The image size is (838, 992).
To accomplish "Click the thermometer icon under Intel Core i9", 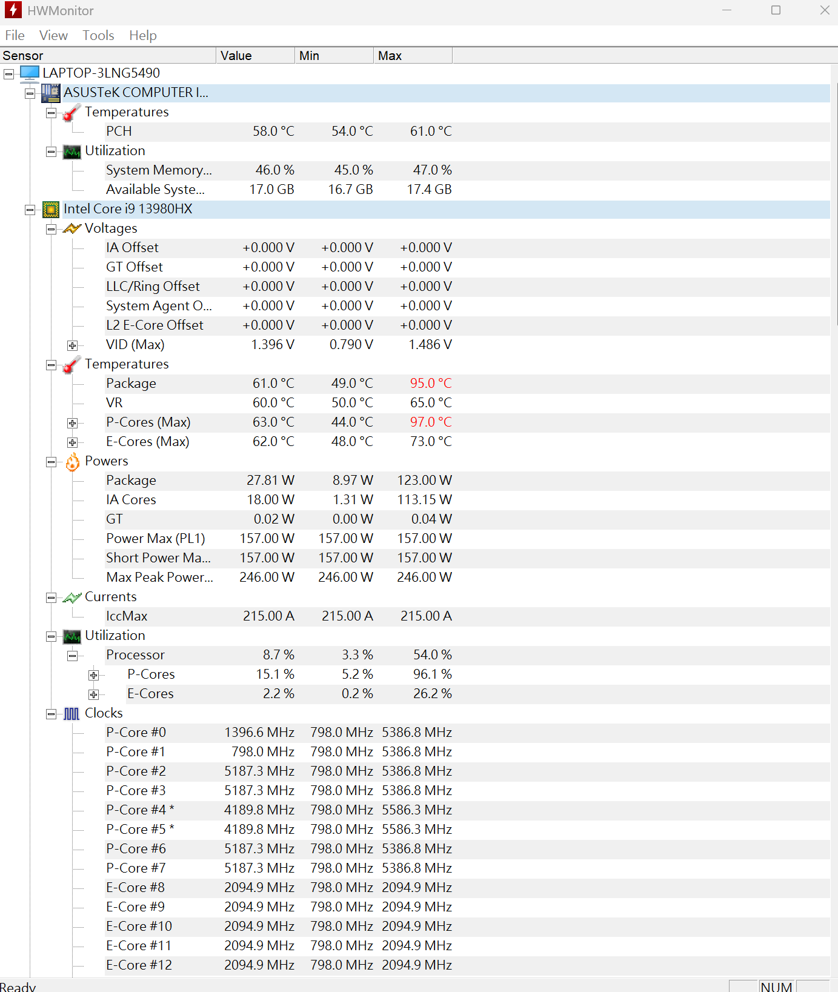I will (72, 364).
